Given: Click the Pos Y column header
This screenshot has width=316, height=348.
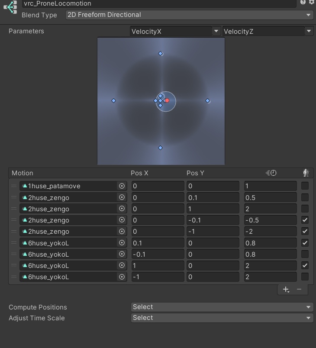Looking at the screenshot, I should pos(195,173).
